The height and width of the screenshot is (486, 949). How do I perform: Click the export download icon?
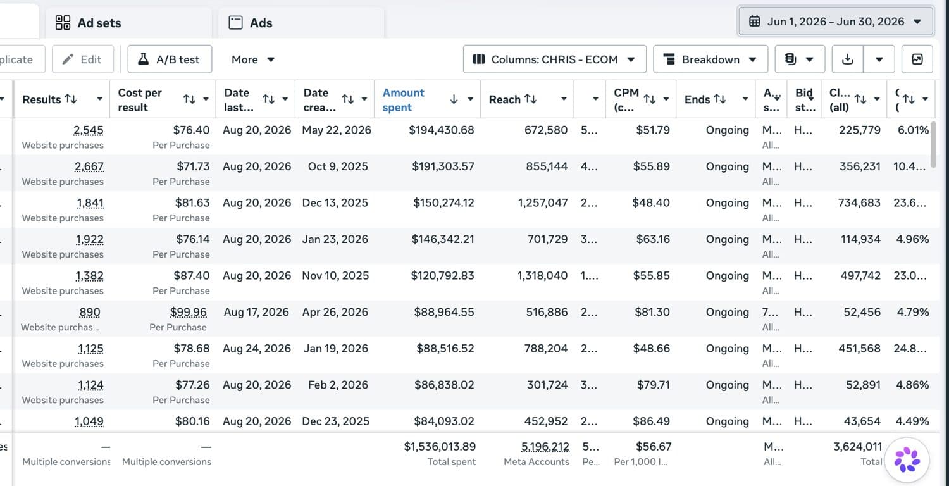coord(848,59)
